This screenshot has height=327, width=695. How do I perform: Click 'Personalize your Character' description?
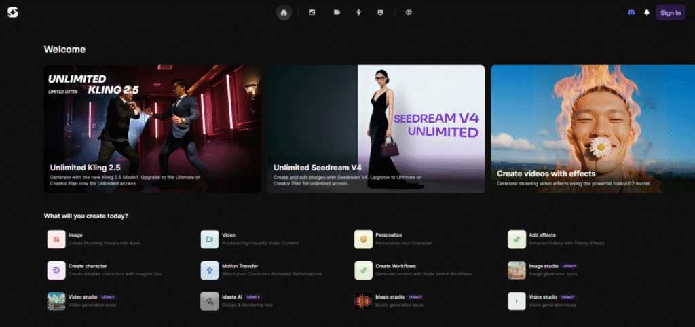point(404,244)
